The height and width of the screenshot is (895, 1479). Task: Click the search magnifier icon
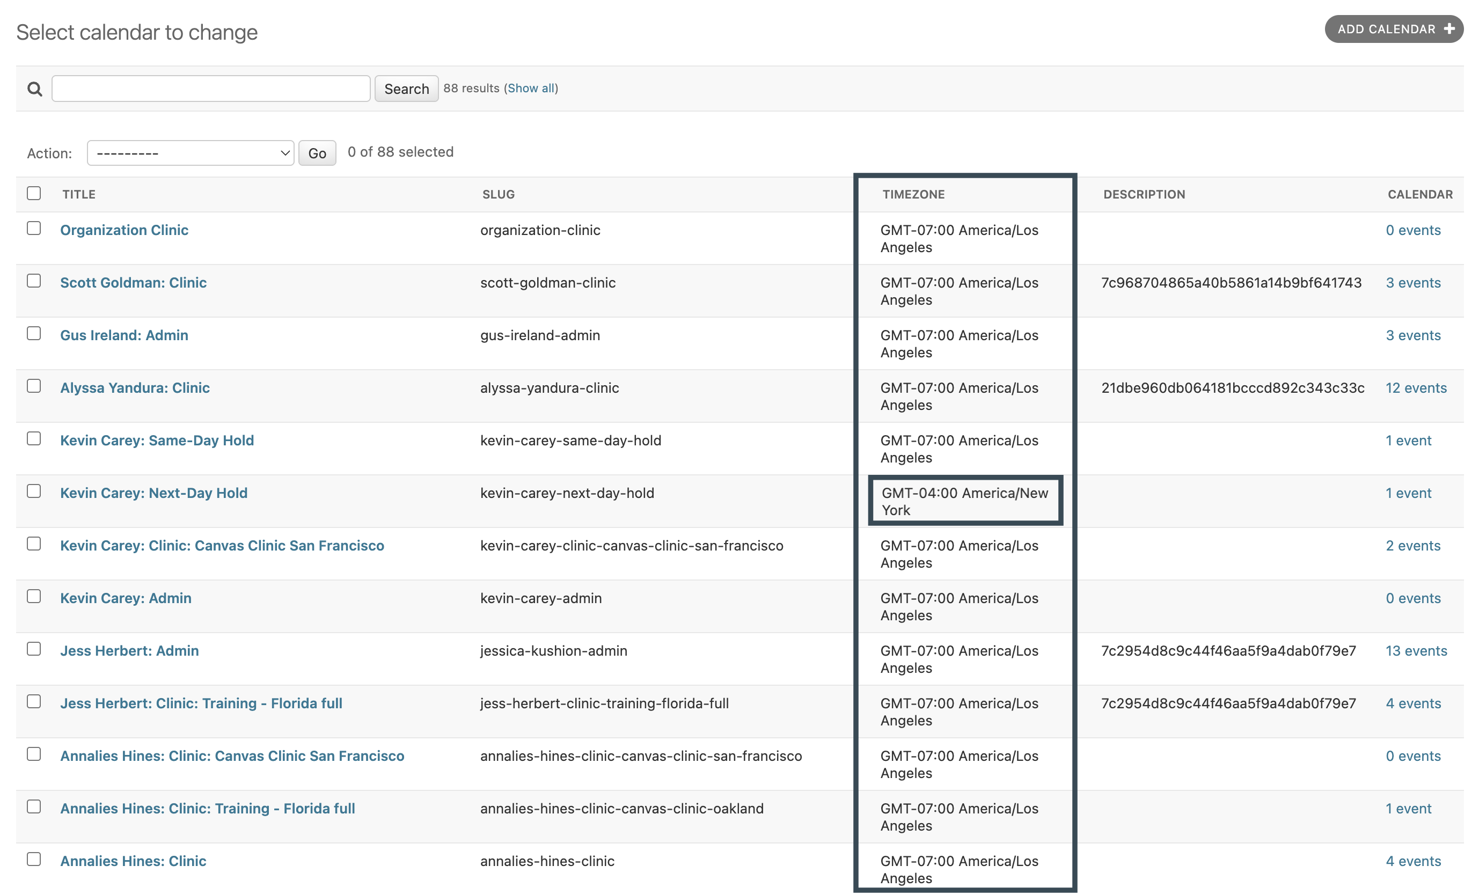tap(35, 89)
